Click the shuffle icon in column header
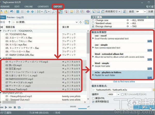Screen dimensions: 155x115 click(x=2, y=27)
